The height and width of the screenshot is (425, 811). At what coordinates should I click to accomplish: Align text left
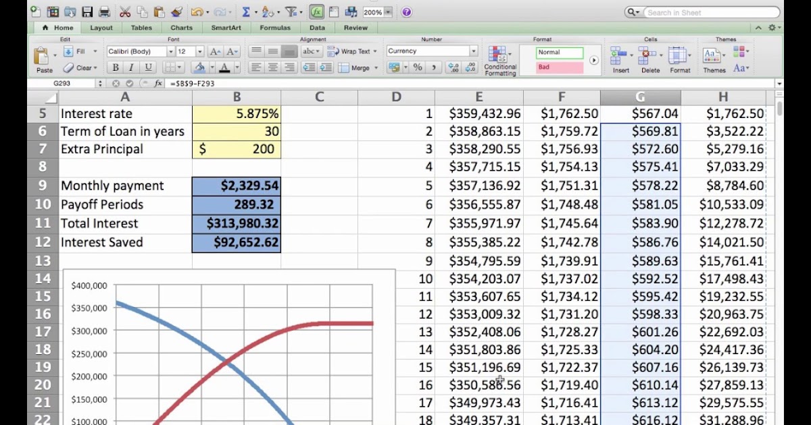[256, 67]
